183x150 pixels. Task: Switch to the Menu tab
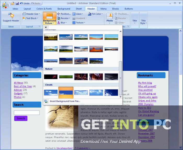(104, 9)
